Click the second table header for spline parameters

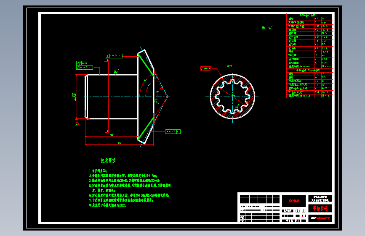[x=309, y=71]
